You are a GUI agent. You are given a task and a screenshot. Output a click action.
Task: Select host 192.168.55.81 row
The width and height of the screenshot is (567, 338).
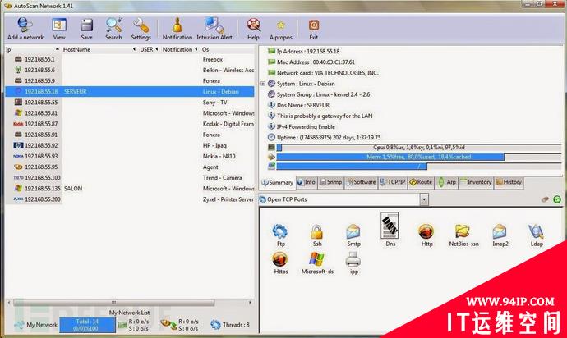[130, 113]
